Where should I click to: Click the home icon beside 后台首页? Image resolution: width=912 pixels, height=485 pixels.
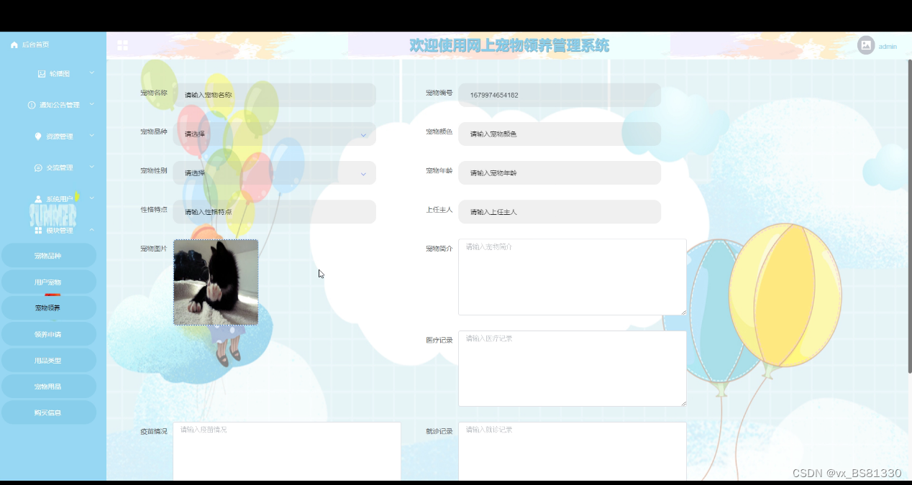pyautogui.click(x=14, y=45)
